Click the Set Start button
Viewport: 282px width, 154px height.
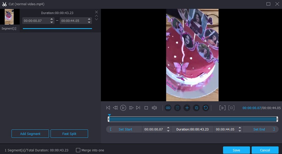(125, 129)
